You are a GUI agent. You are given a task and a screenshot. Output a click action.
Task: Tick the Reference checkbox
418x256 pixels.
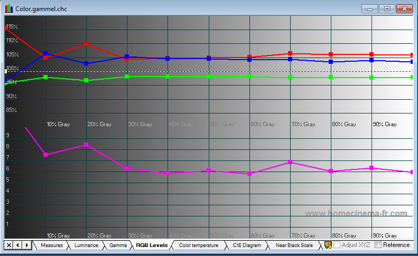pyautogui.click(x=378, y=245)
